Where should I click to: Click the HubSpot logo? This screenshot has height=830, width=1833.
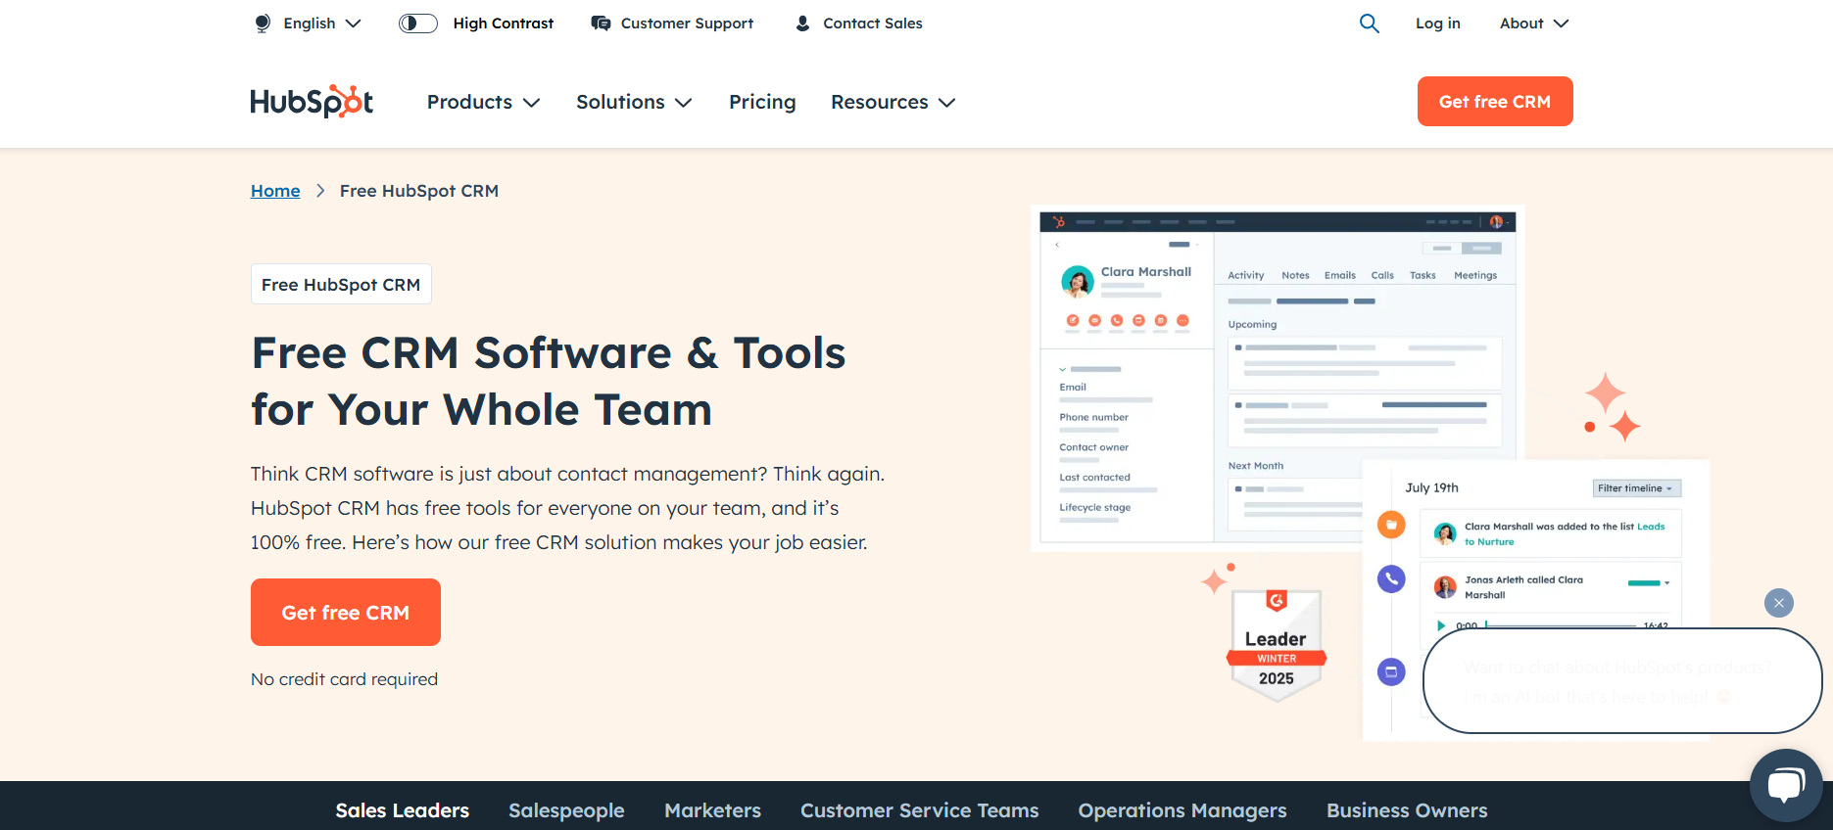pyautogui.click(x=312, y=102)
